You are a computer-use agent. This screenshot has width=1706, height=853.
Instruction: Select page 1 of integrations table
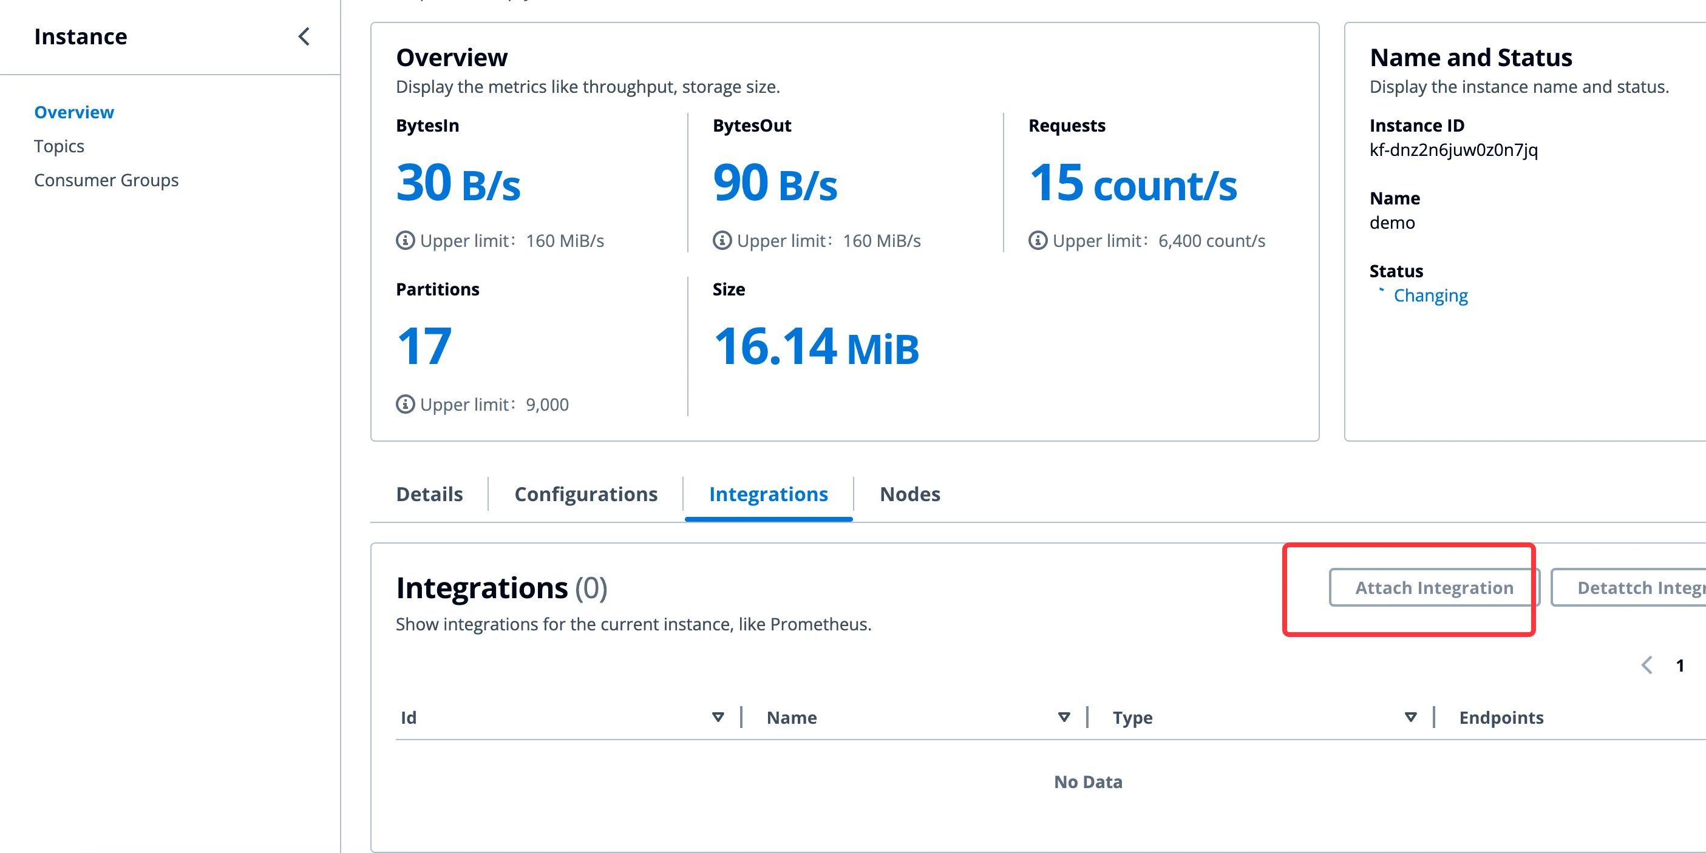click(x=1679, y=666)
